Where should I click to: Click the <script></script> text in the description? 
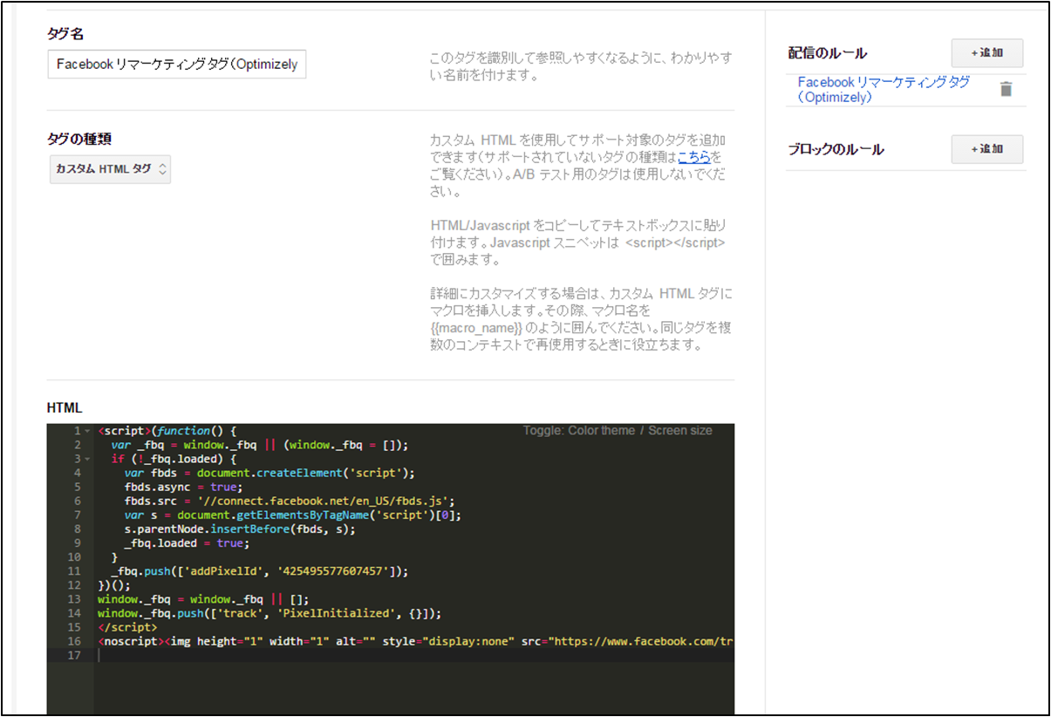click(x=676, y=243)
